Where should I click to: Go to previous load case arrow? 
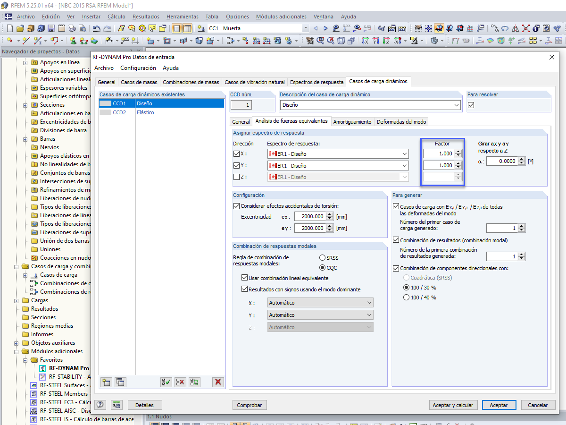pos(316,28)
